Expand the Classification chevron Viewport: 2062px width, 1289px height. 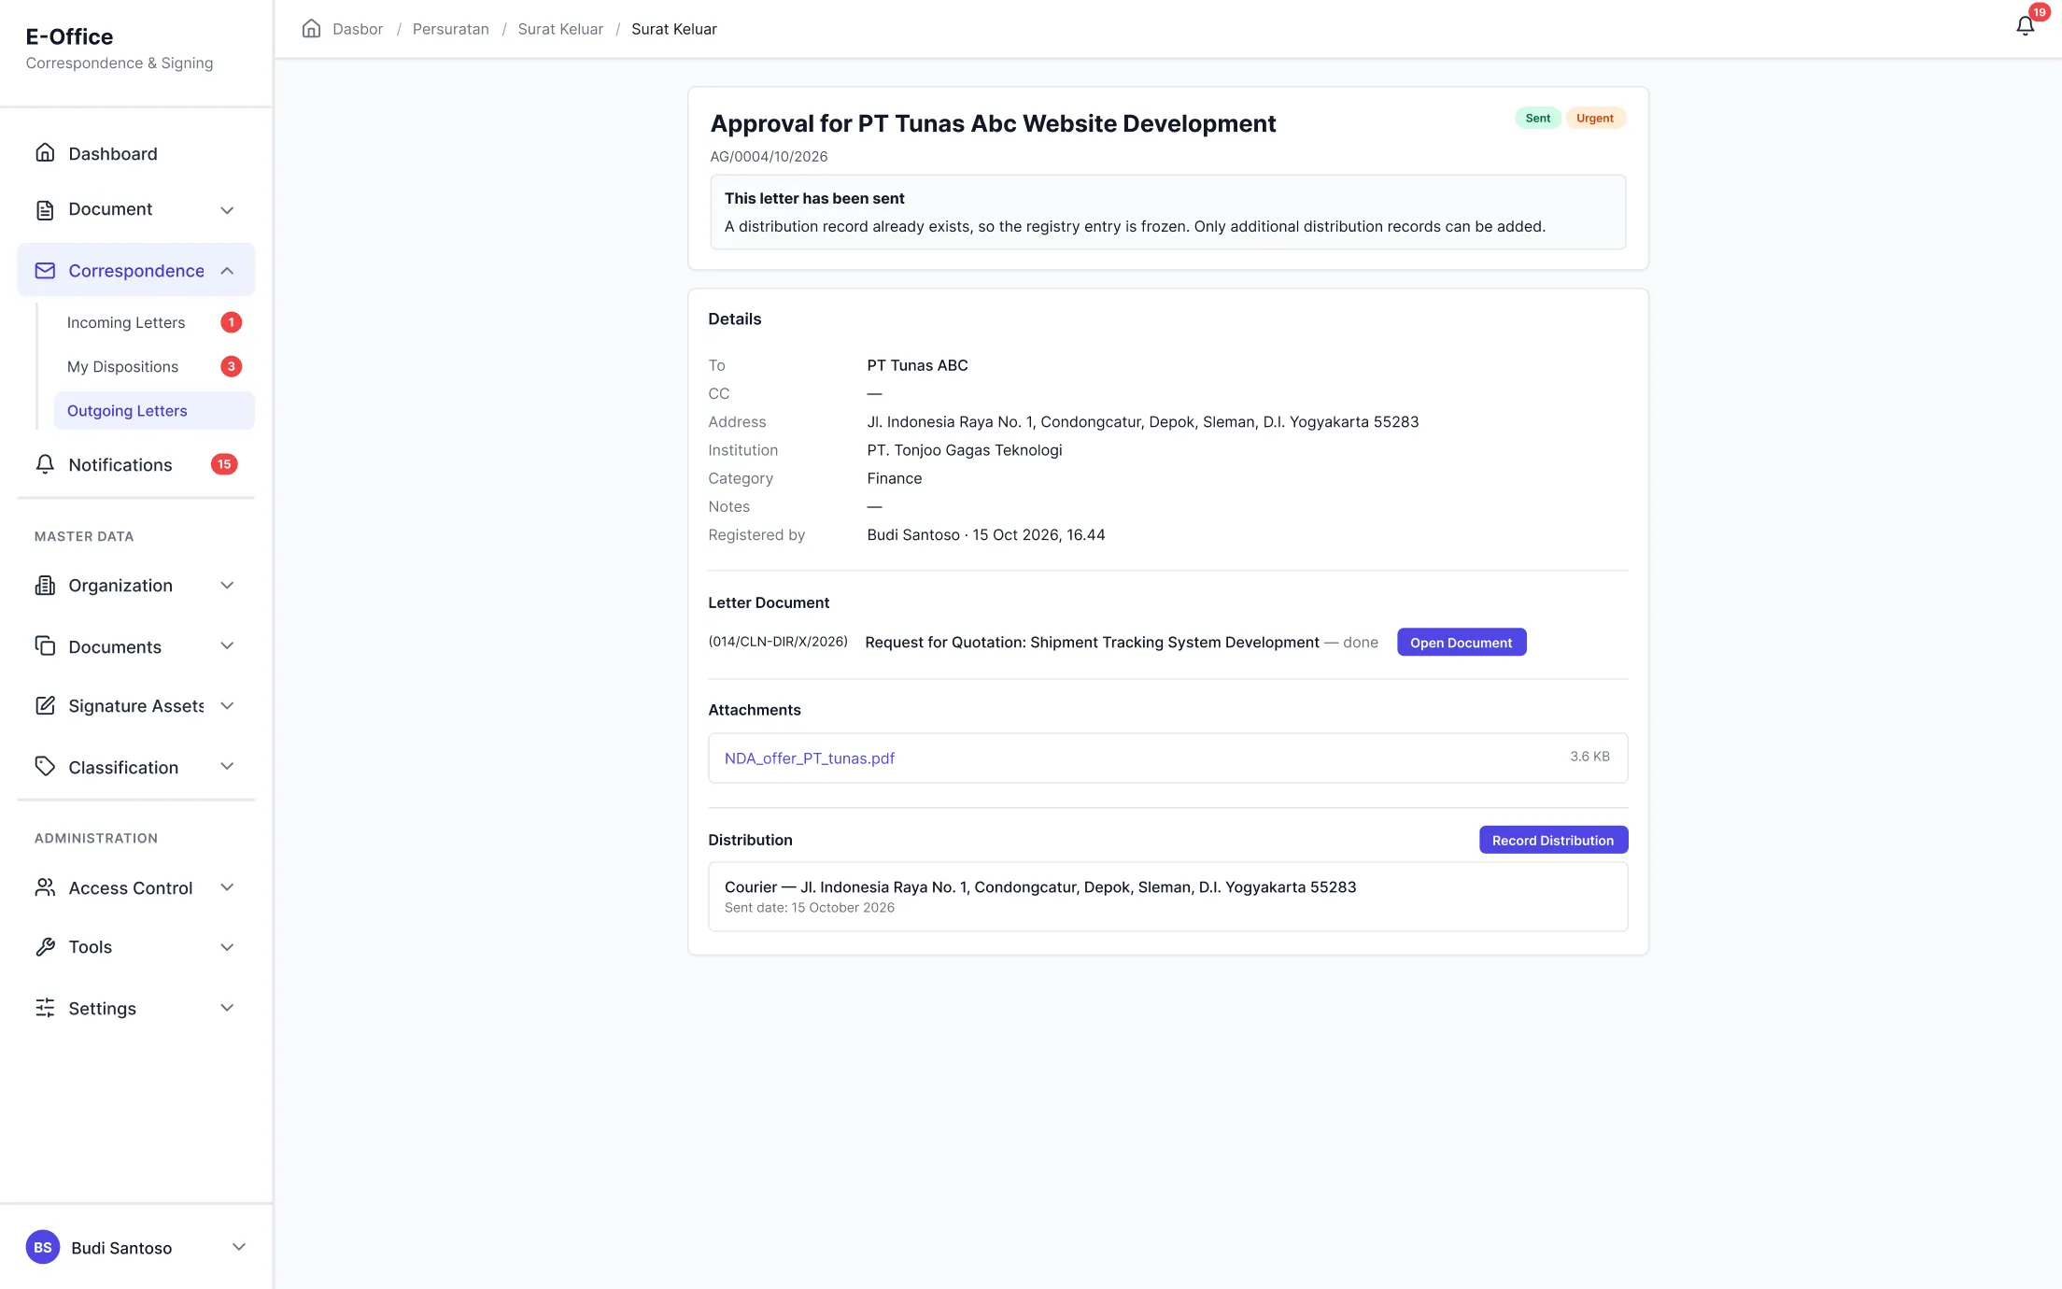point(227,767)
